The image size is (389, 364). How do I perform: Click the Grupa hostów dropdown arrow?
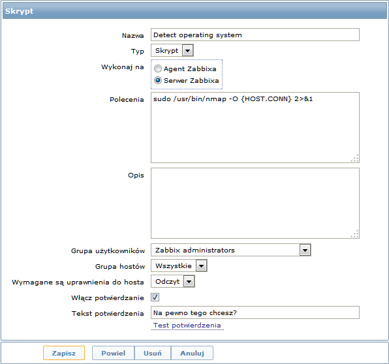(202, 266)
